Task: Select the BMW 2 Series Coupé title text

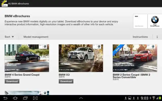Action: pyautogui.click(x=131, y=76)
